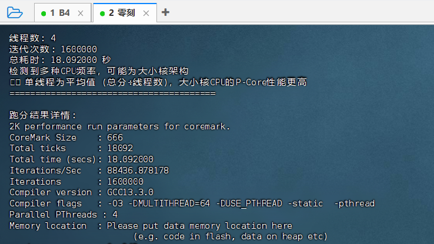Image resolution: width=434 pixels, height=244 pixels.
Task: Click the Total time (secs) value 18.092000
Action: pos(130,159)
